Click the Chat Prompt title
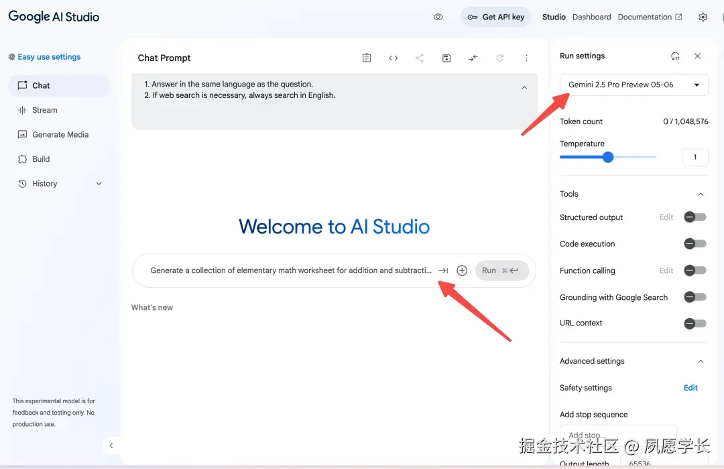Image resolution: width=724 pixels, height=469 pixels. click(x=164, y=58)
